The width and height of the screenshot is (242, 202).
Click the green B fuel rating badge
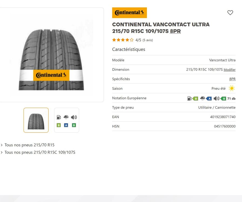tap(195, 99)
